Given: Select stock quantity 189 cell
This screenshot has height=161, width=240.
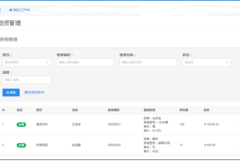Looking at the screenshot, I should [x=182, y=125].
